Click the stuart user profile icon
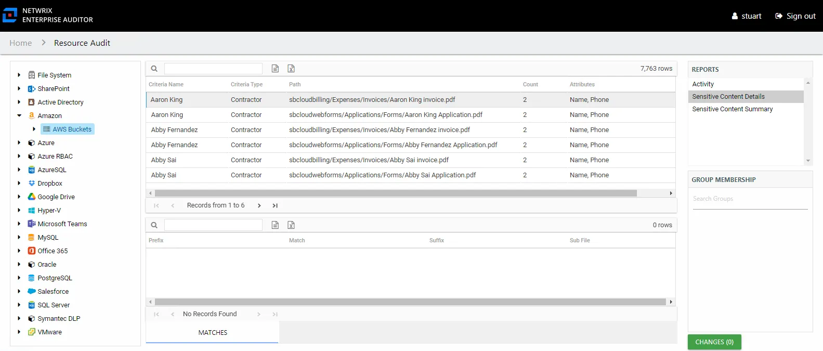Image resolution: width=823 pixels, height=351 pixels. (x=735, y=16)
